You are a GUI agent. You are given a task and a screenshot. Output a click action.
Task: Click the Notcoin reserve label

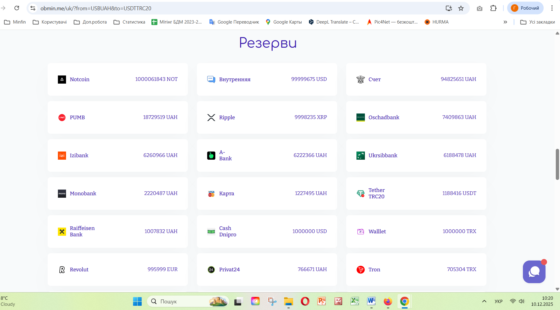(80, 79)
